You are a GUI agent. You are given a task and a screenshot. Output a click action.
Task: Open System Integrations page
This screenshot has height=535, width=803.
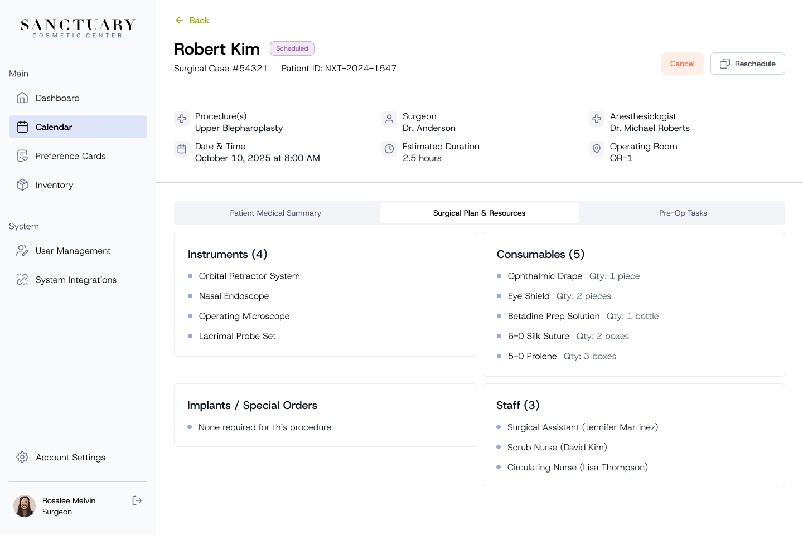coord(78,280)
